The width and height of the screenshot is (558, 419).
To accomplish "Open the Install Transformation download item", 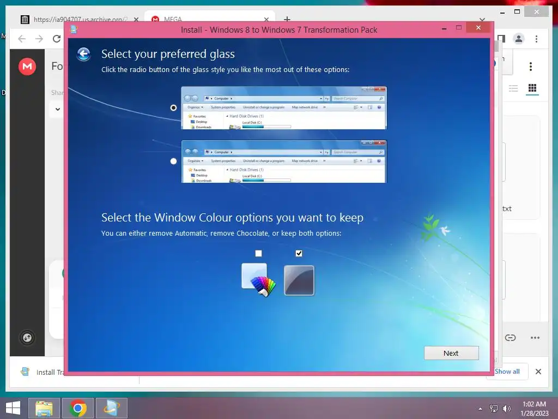I will (43, 372).
